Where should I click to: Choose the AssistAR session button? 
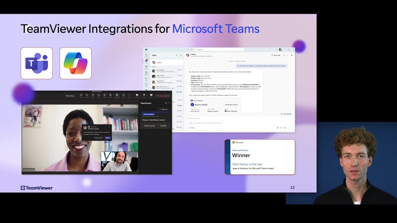pos(163,126)
